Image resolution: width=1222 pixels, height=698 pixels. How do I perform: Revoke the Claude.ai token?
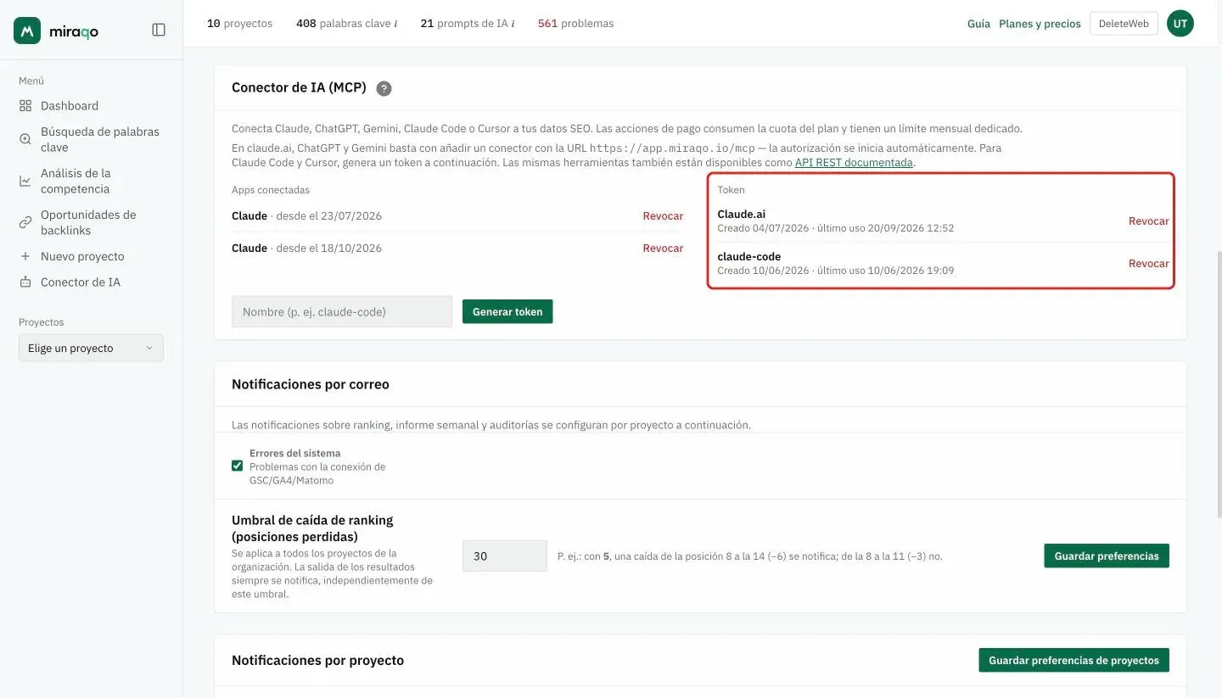tap(1149, 221)
